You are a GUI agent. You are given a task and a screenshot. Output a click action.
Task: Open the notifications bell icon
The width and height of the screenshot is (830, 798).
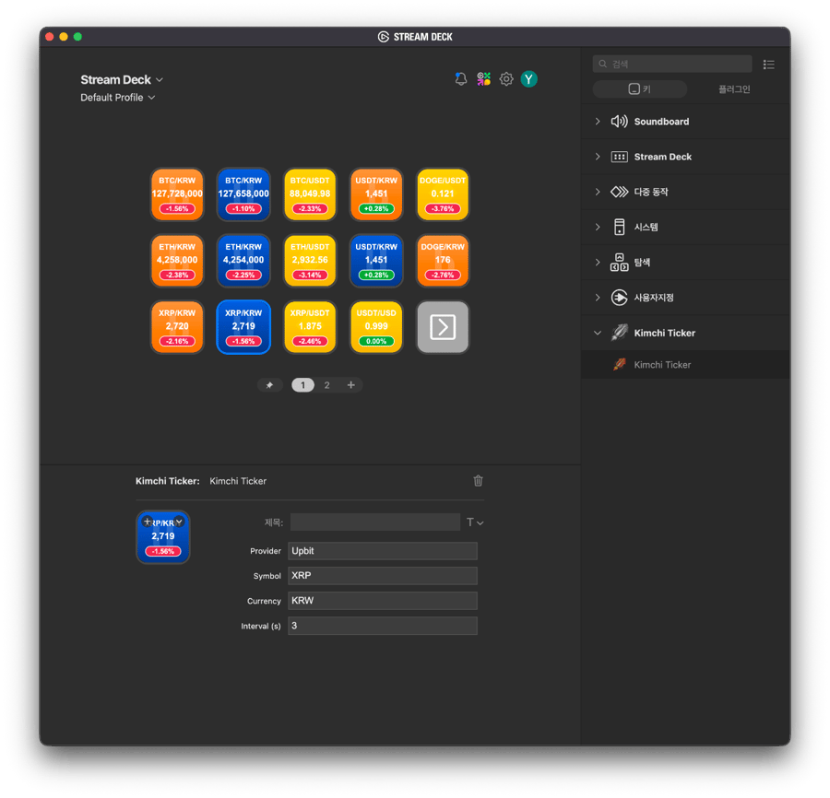(461, 79)
